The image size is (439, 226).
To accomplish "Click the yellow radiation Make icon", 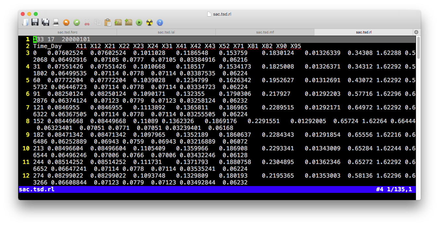I will [149, 22].
